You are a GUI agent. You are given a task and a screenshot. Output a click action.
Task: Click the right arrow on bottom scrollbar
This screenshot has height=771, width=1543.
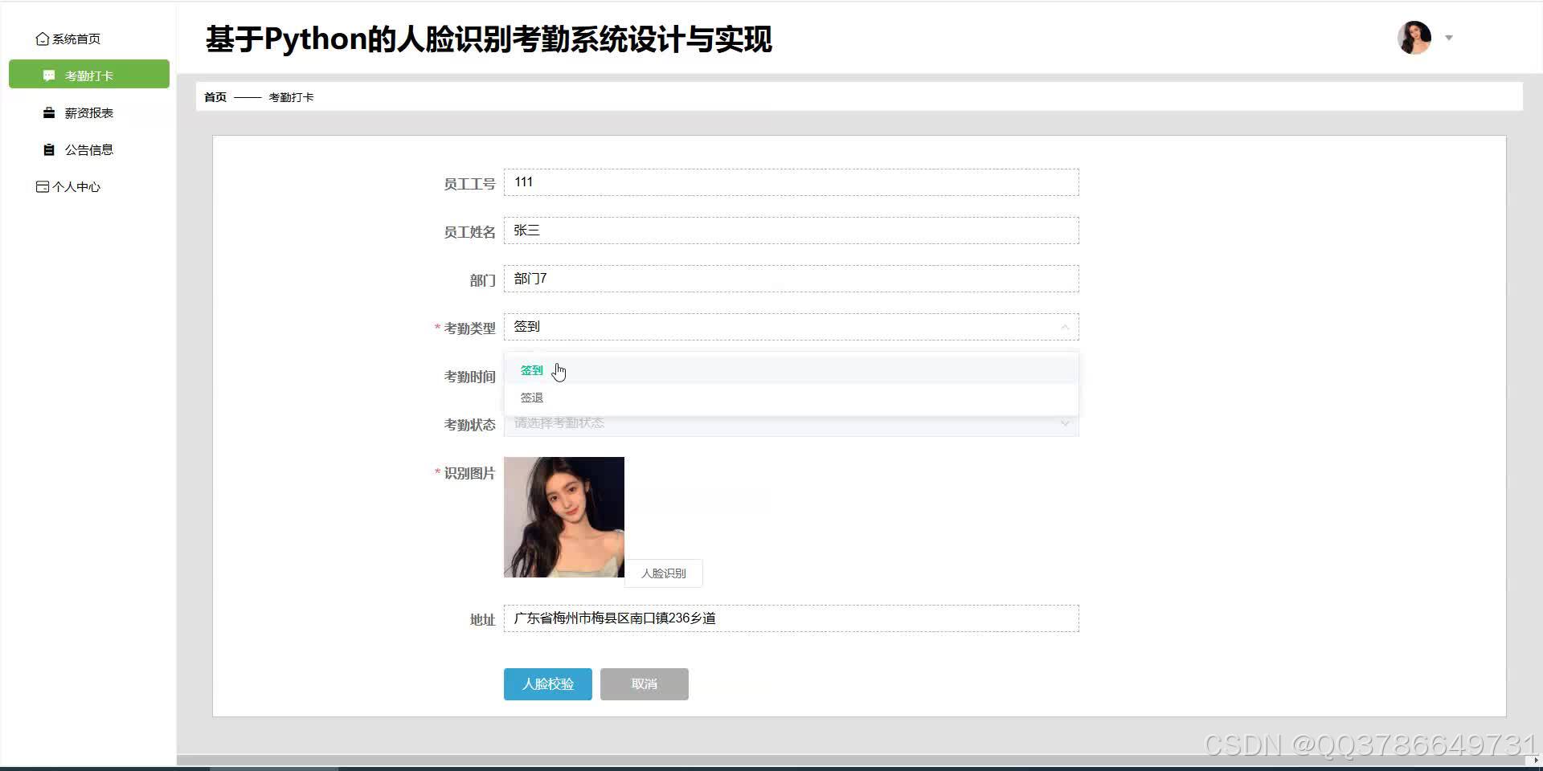pyautogui.click(x=1536, y=761)
